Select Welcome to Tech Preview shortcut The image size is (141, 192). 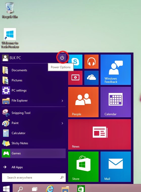(x=10, y=38)
